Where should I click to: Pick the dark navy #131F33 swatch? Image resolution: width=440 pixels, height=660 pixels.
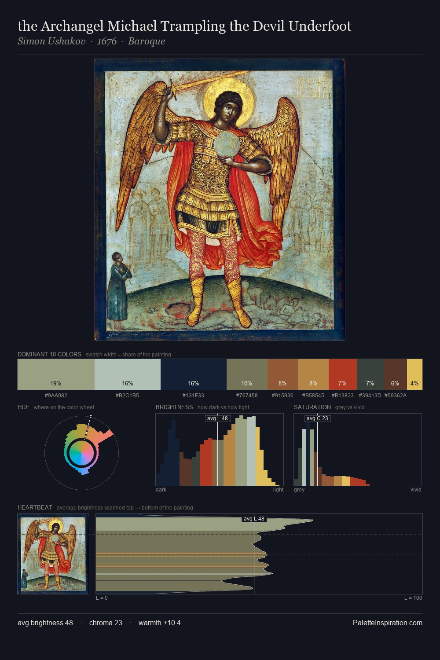(x=194, y=374)
